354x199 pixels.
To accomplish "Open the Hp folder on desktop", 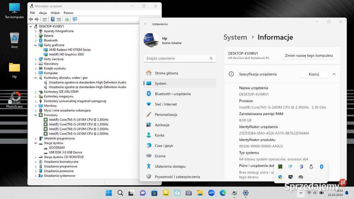I will click(14, 71).
